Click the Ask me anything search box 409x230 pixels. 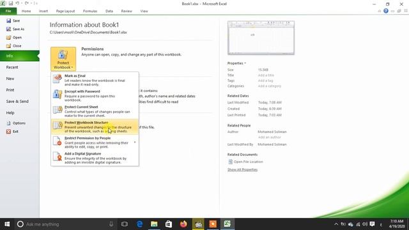[65, 224]
